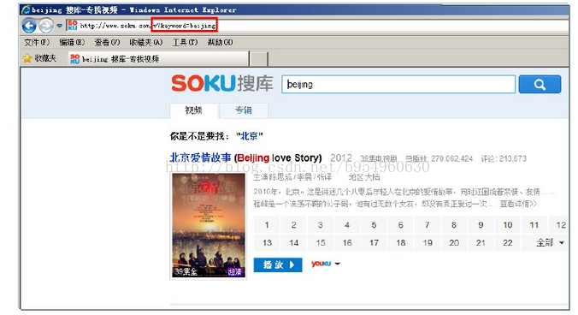The image size is (578, 315).
Task: Select episode 6
Action: (401, 225)
